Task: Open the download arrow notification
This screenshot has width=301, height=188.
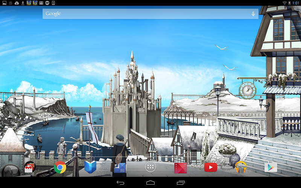Action: [x=23, y=3]
